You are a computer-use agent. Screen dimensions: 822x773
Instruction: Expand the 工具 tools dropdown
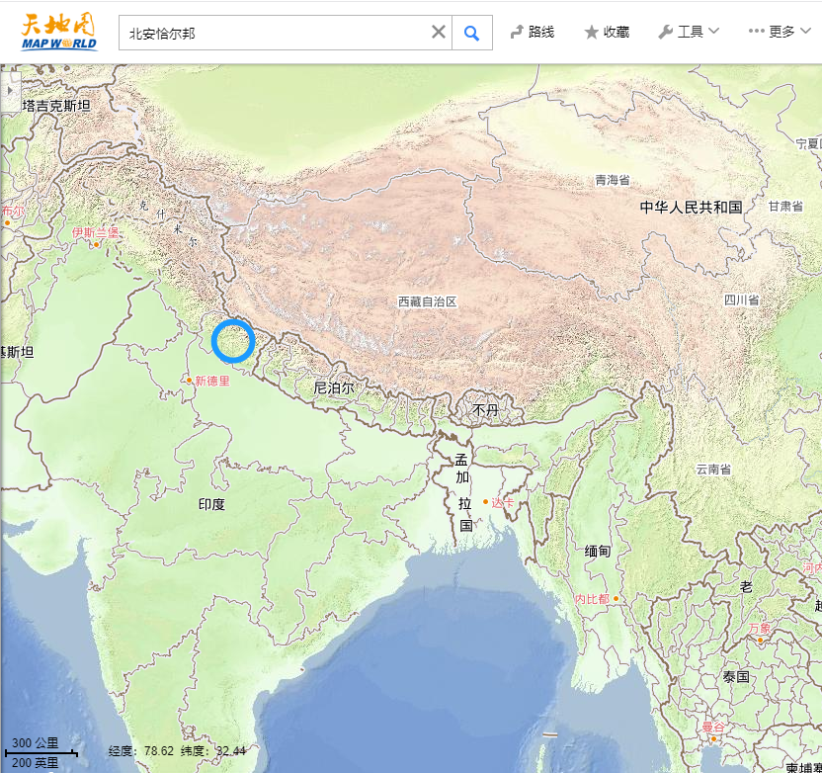pos(689,32)
